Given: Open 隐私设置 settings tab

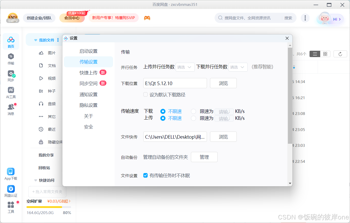Looking at the screenshot, I should [88, 105].
